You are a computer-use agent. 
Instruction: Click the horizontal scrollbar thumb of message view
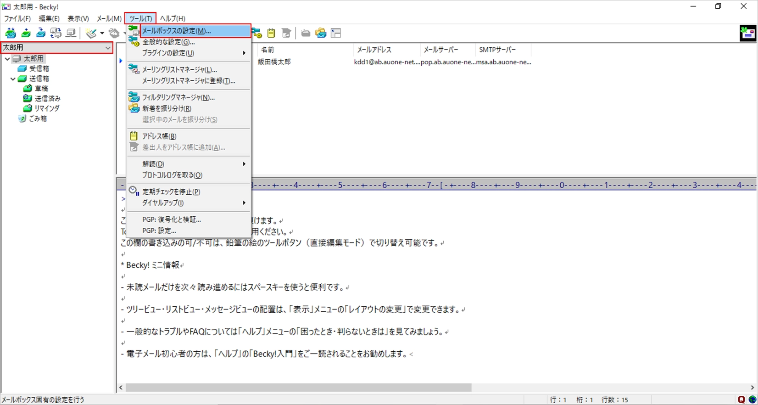pos(298,388)
